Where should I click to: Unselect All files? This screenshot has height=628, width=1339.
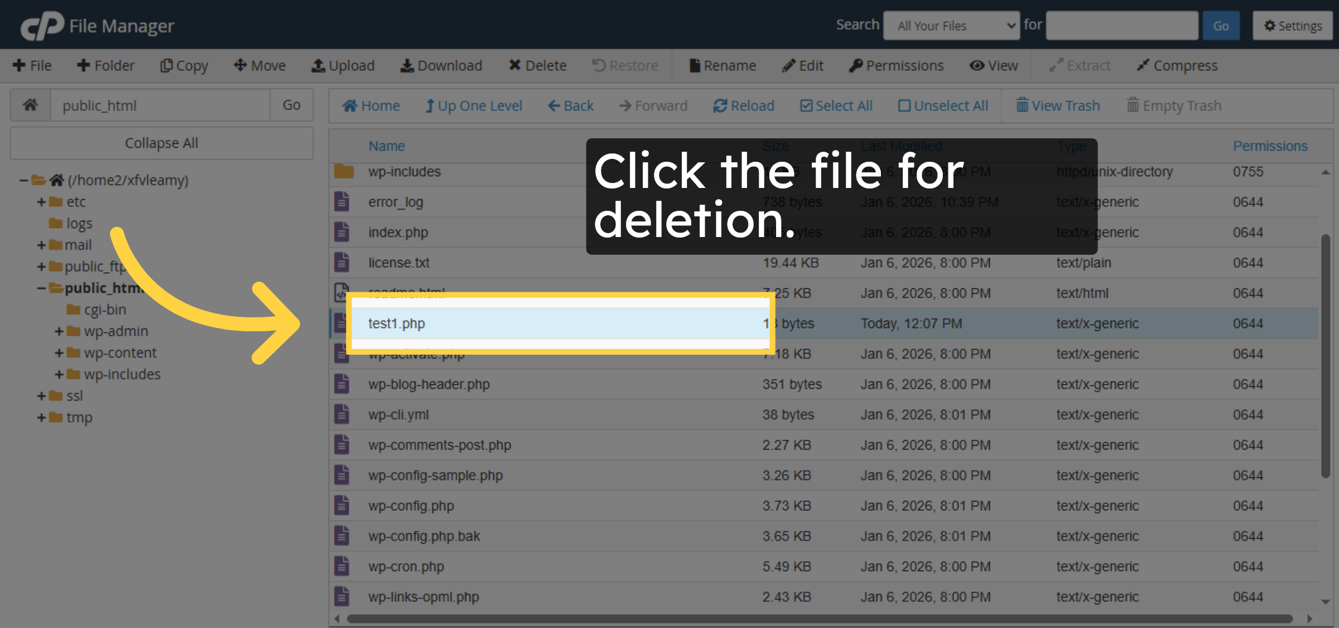click(x=942, y=105)
